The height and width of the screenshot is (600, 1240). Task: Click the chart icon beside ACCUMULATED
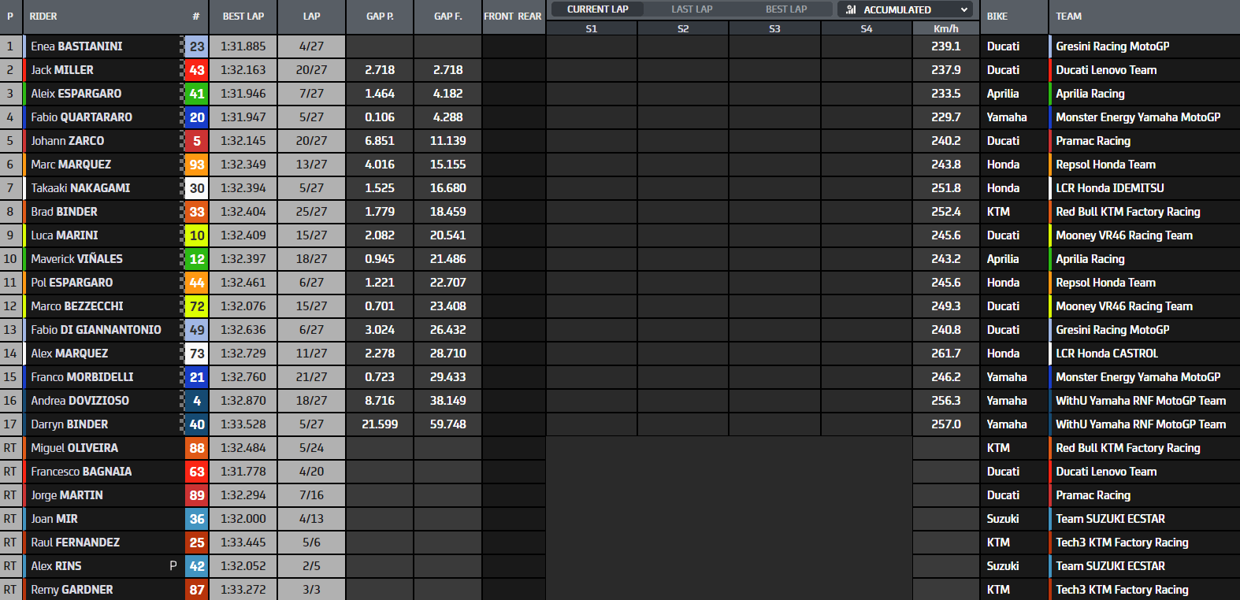pyautogui.click(x=851, y=9)
